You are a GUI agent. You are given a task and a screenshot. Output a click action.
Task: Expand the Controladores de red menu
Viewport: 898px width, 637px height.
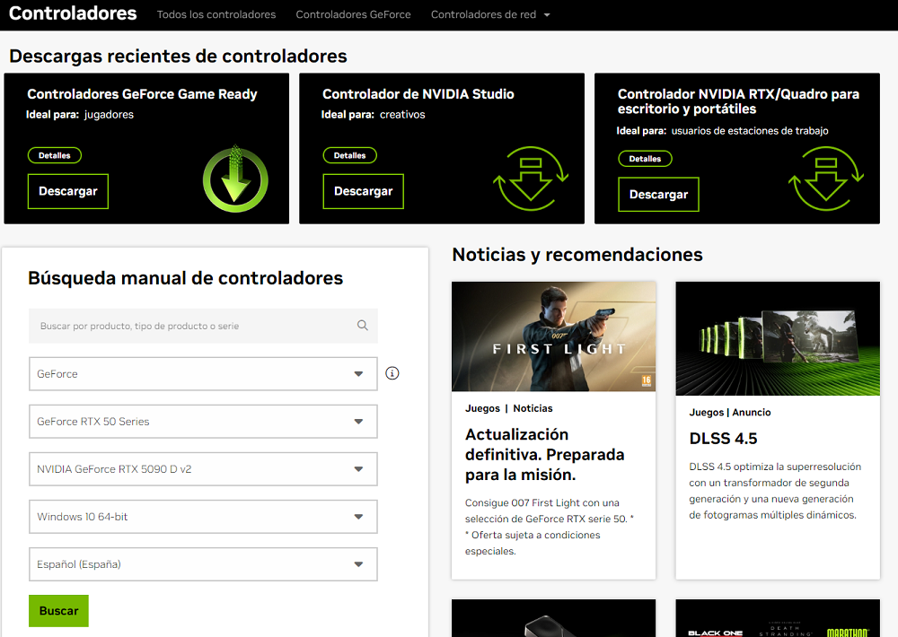[x=490, y=14]
